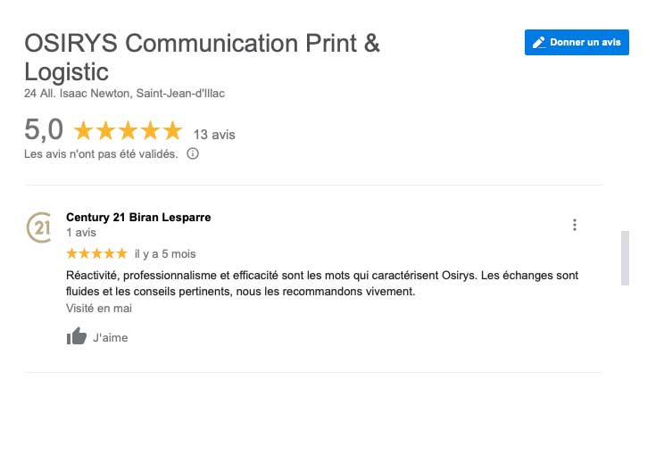The height and width of the screenshot is (463, 664).
Task: Click the Isaac Newton address line
Action: click(124, 94)
